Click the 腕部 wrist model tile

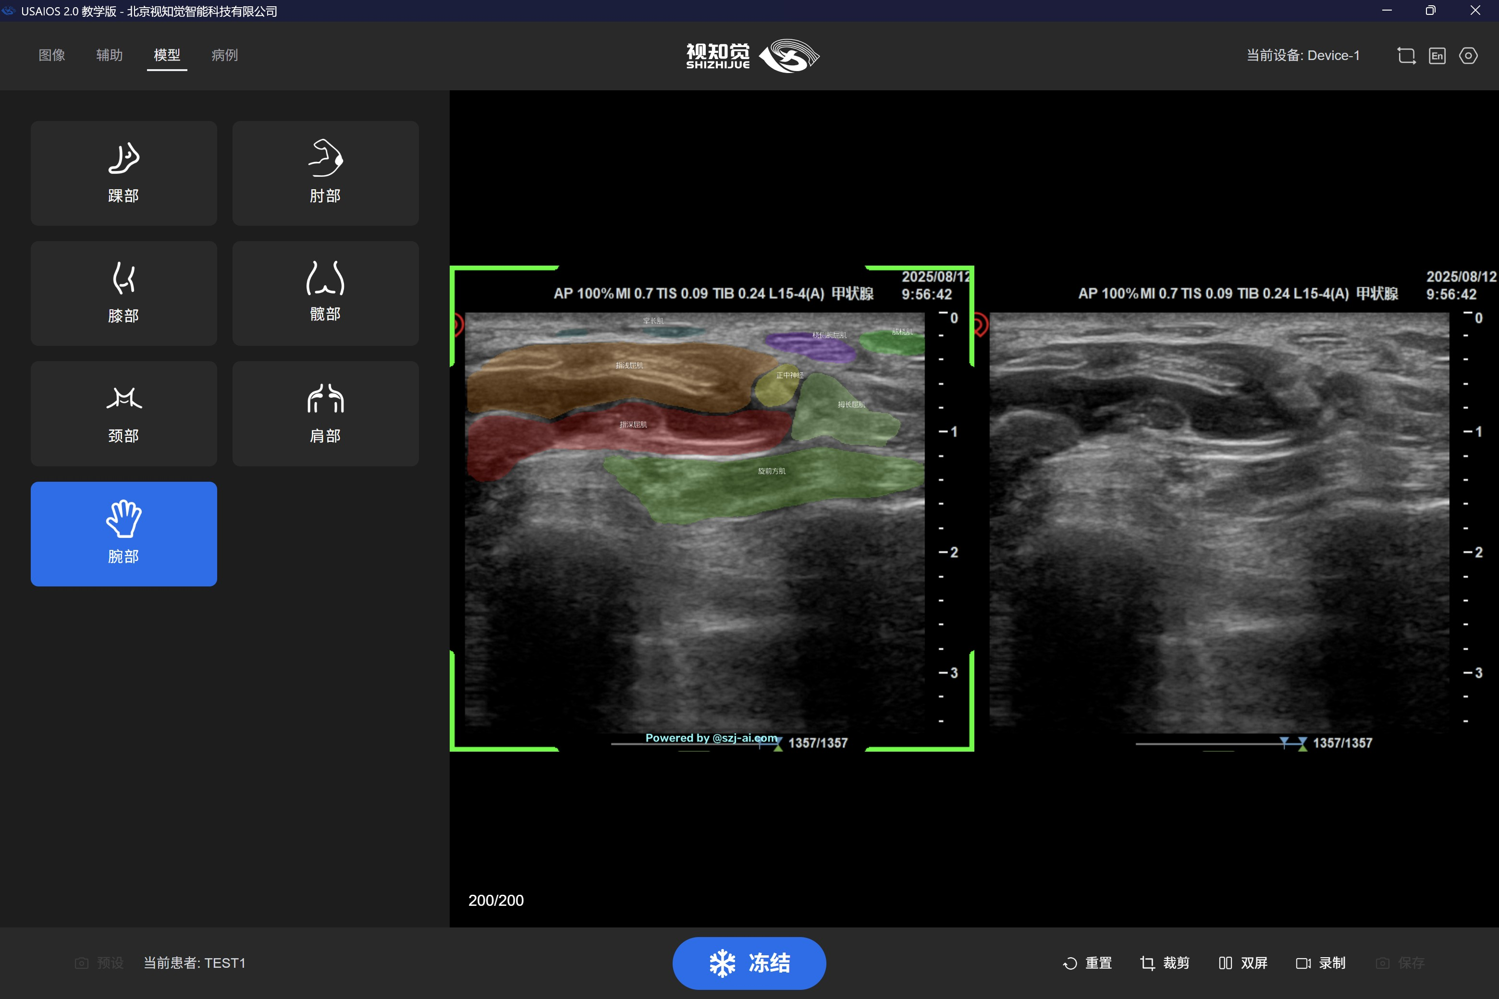pyautogui.click(x=123, y=533)
